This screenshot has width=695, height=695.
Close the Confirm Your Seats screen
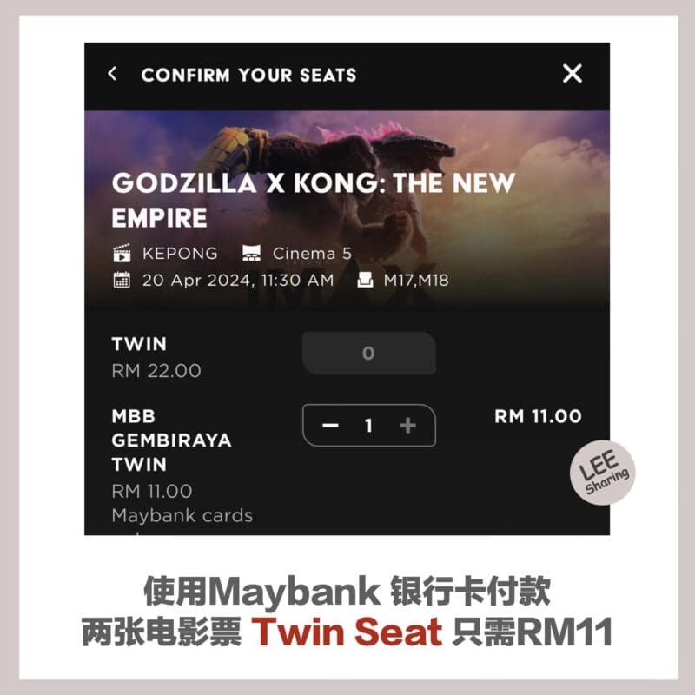[x=573, y=74]
